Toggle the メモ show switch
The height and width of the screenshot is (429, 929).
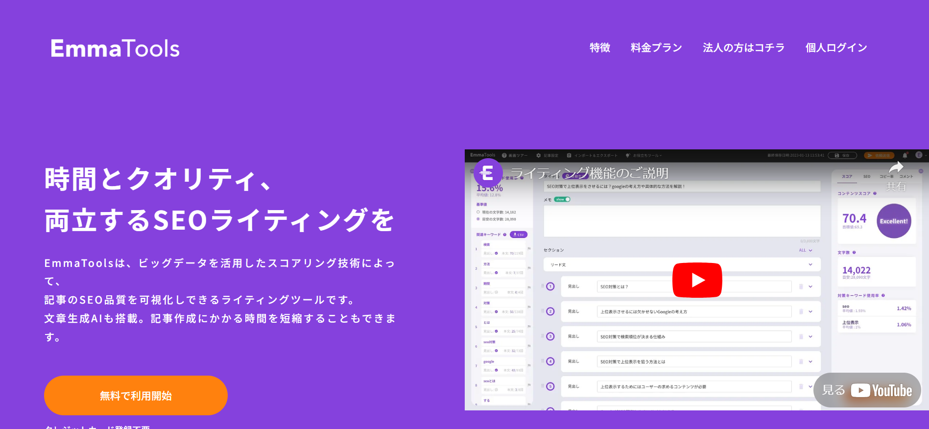pos(562,199)
